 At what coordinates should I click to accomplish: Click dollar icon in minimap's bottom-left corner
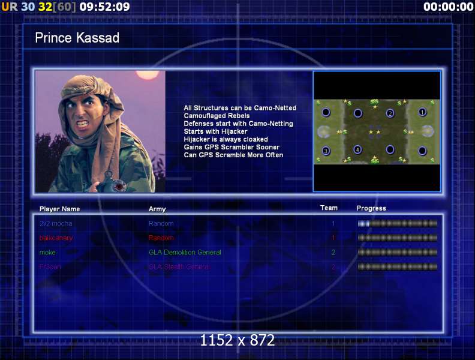coord(318,160)
